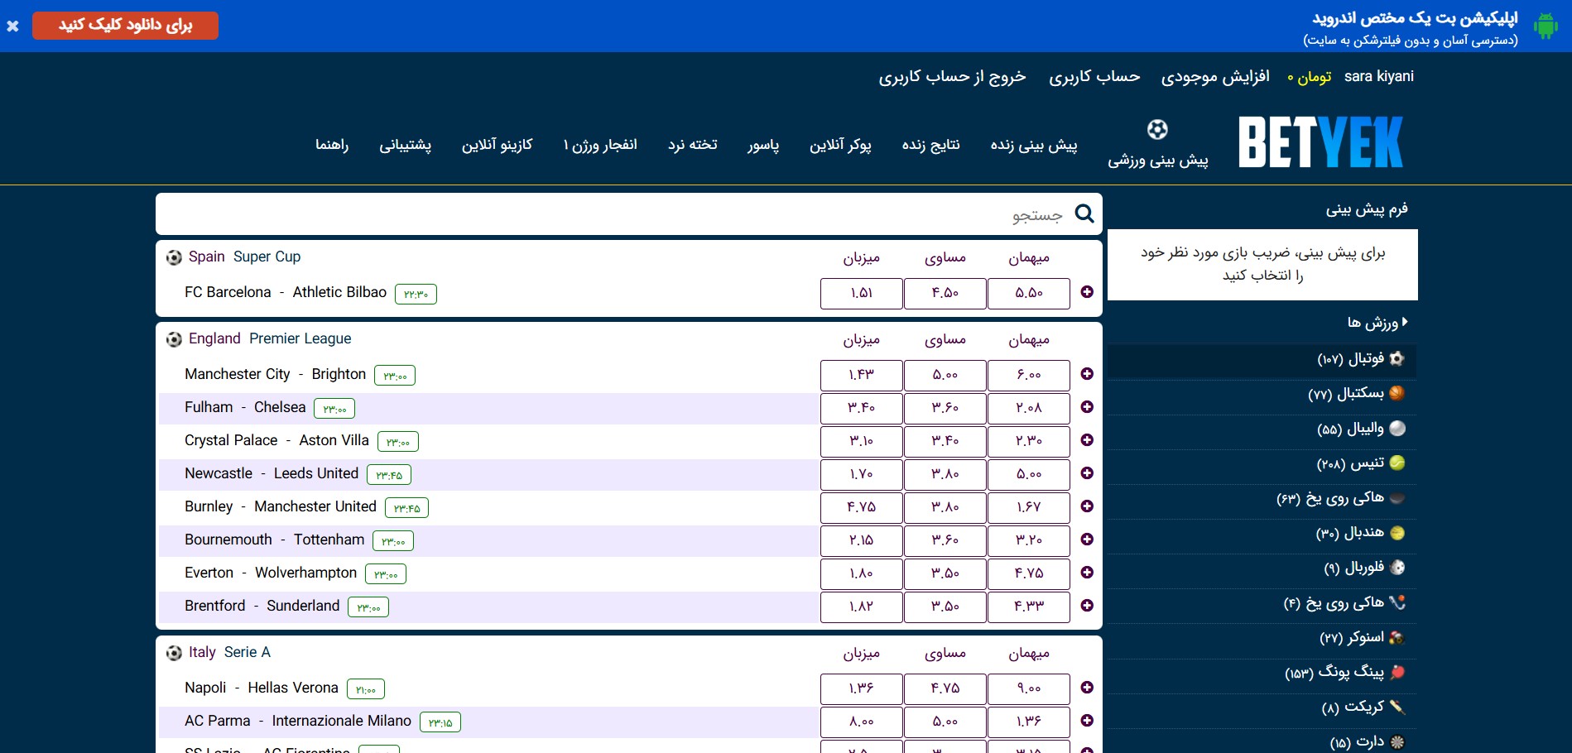The height and width of the screenshot is (753, 1572).
Task: Click the handball sport icon
Action: [x=1397, y=534]
